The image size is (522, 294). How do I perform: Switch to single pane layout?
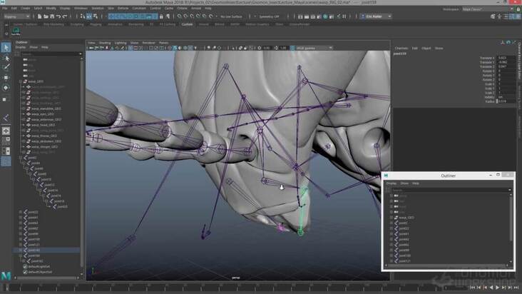click(6, 131)
